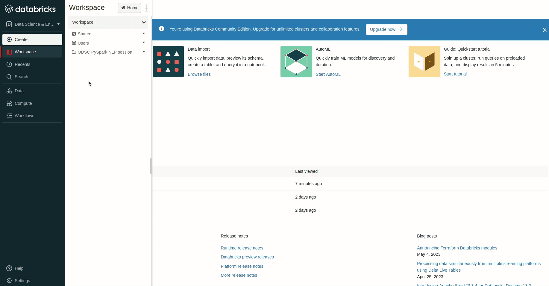Screen dimensions: 549x286
Task: Click the Create button in sidebar
Action: coord(32,40)
